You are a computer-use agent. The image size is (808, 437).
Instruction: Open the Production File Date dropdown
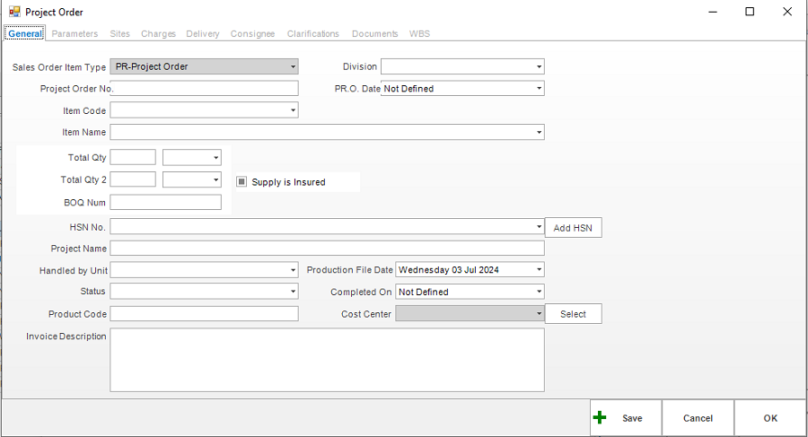coord(539,270)
